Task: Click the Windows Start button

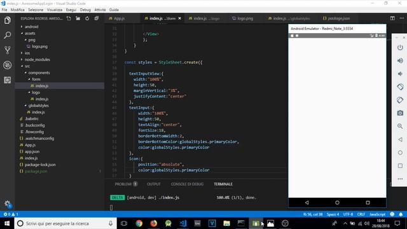Action: coord(7,223)
